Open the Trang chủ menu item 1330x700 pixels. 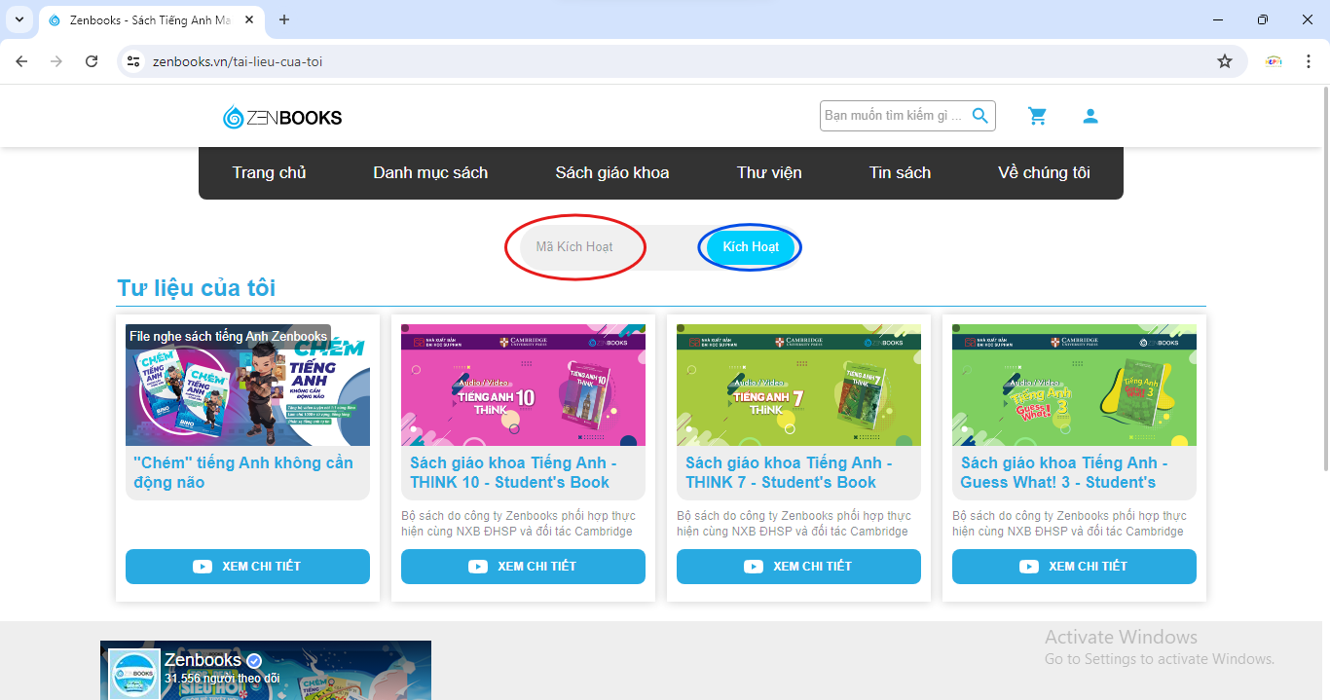point(269,172)
